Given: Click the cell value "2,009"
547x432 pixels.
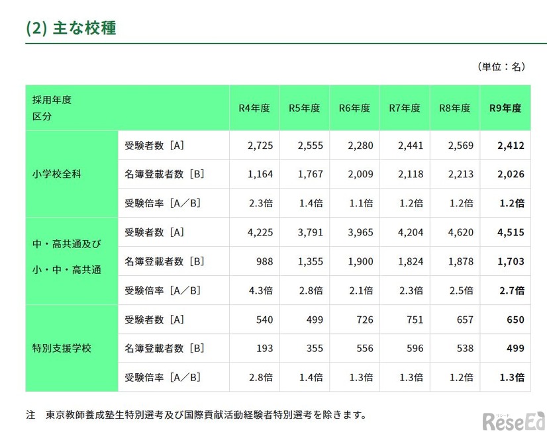Looking at the screenshot, I should point(360,174).
